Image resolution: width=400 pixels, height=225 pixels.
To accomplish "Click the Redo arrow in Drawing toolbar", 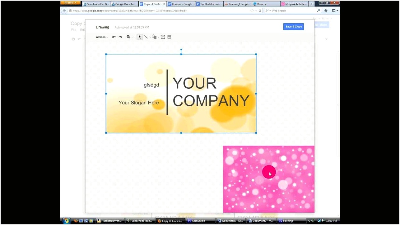I will click(x=120, y=37).
